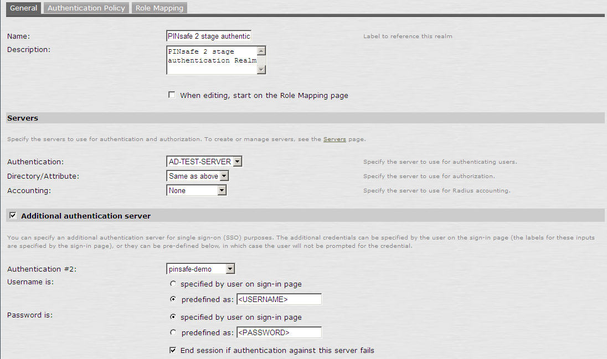Screen dimensions: 607x359
Task: Switch to the Role Mapping tab
Action: point(159,8)
